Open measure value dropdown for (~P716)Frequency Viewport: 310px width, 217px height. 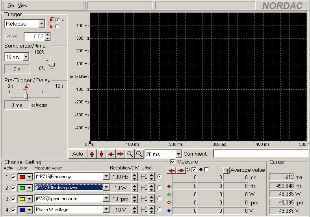pos(106,177)
